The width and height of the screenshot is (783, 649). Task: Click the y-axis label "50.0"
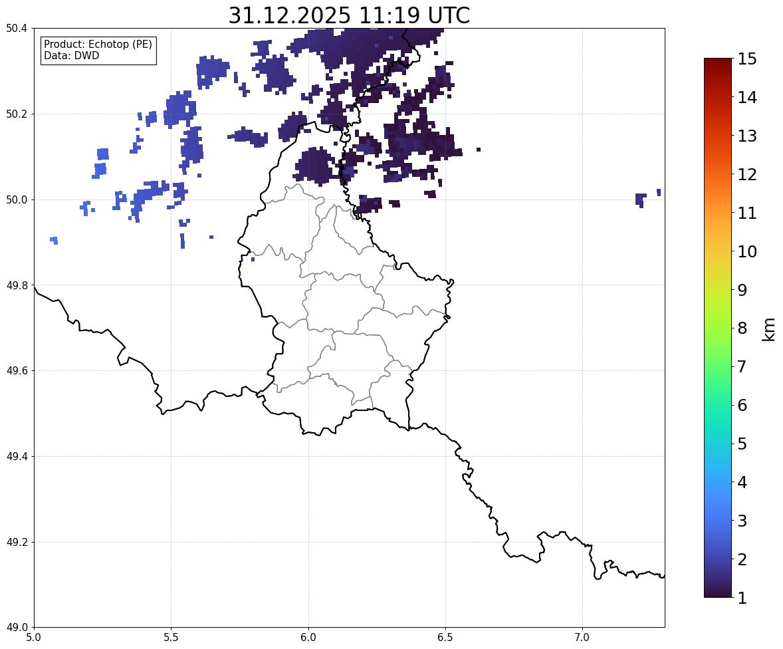coord(17,200)
